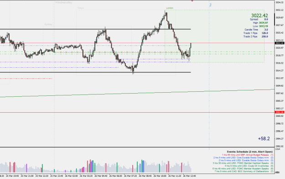
Task: Click the Events Schedule heading
Action: (249, 152)
